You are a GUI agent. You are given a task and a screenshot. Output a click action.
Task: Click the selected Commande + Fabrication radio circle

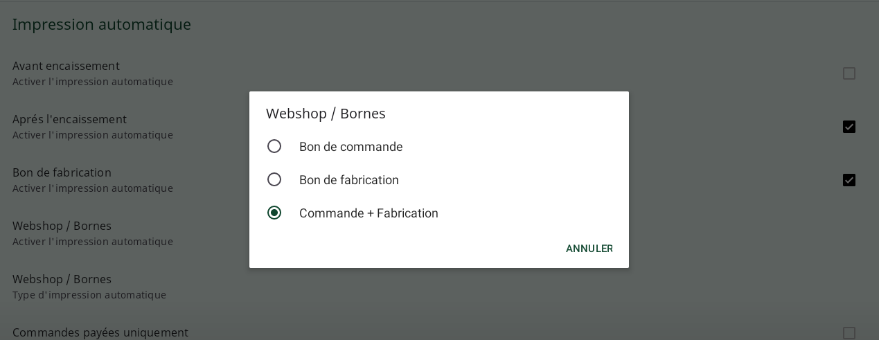(x=274, y=213)
